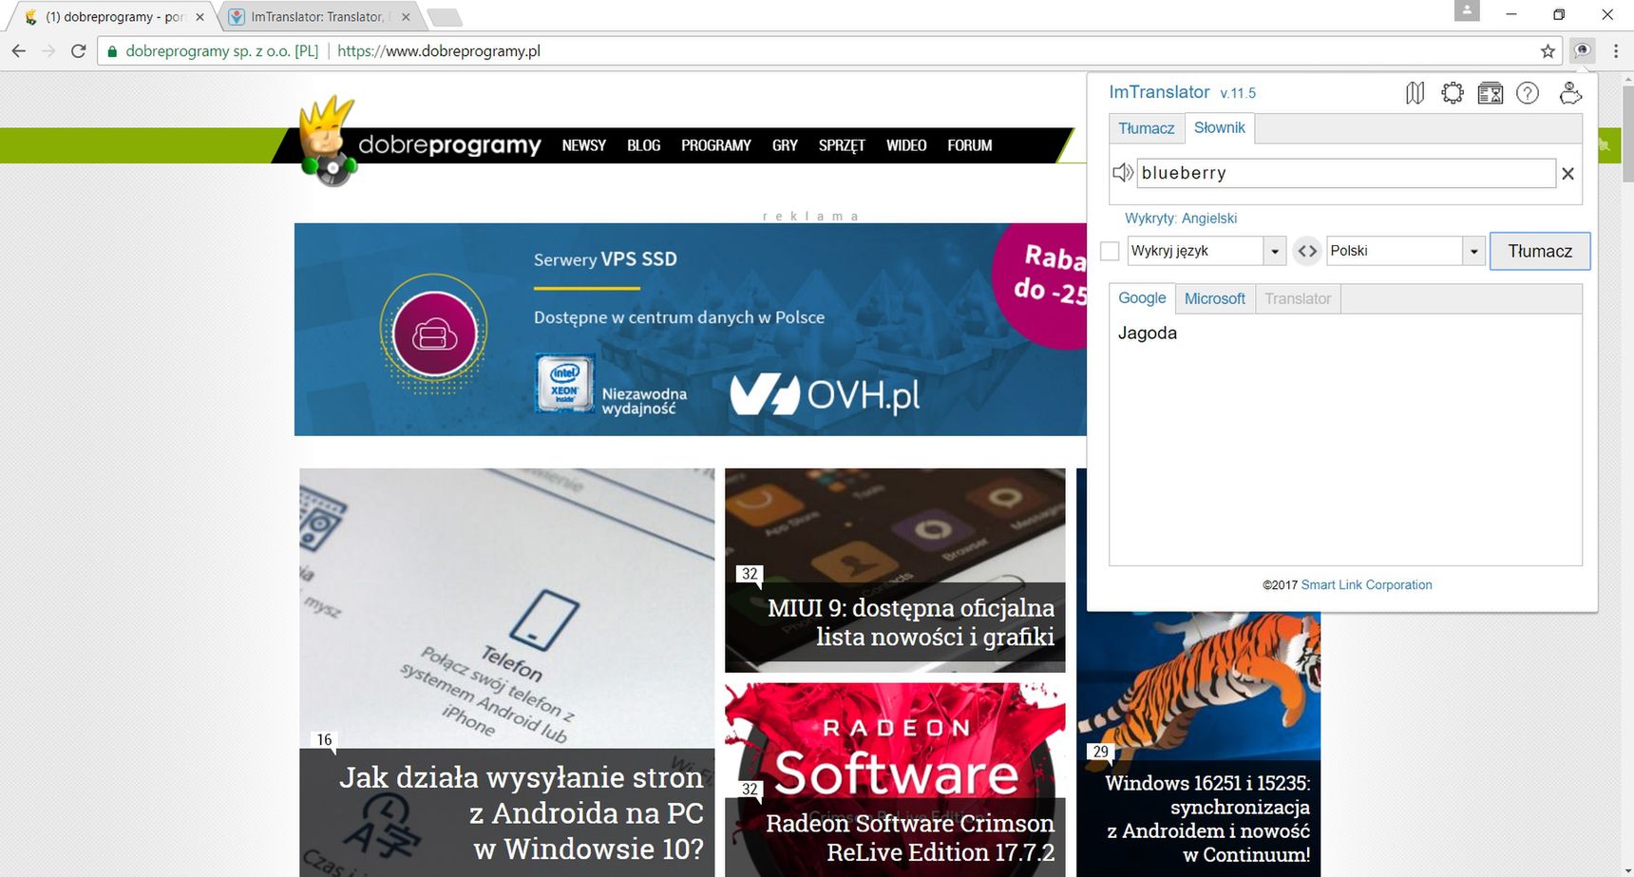This screenshot has width=1634, height=877.
Task: Click the 29 comments badge on Windows article
Action: pos(1100,752)
